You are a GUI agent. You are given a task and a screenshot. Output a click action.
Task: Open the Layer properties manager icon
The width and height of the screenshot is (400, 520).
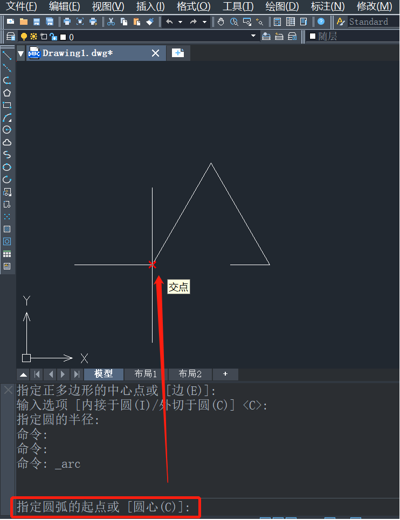point(11,37)
